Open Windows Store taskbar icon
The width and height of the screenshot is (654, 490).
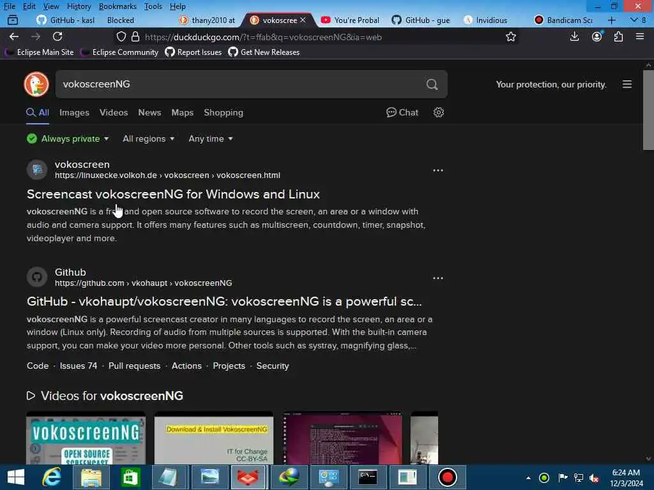point(130,477)
